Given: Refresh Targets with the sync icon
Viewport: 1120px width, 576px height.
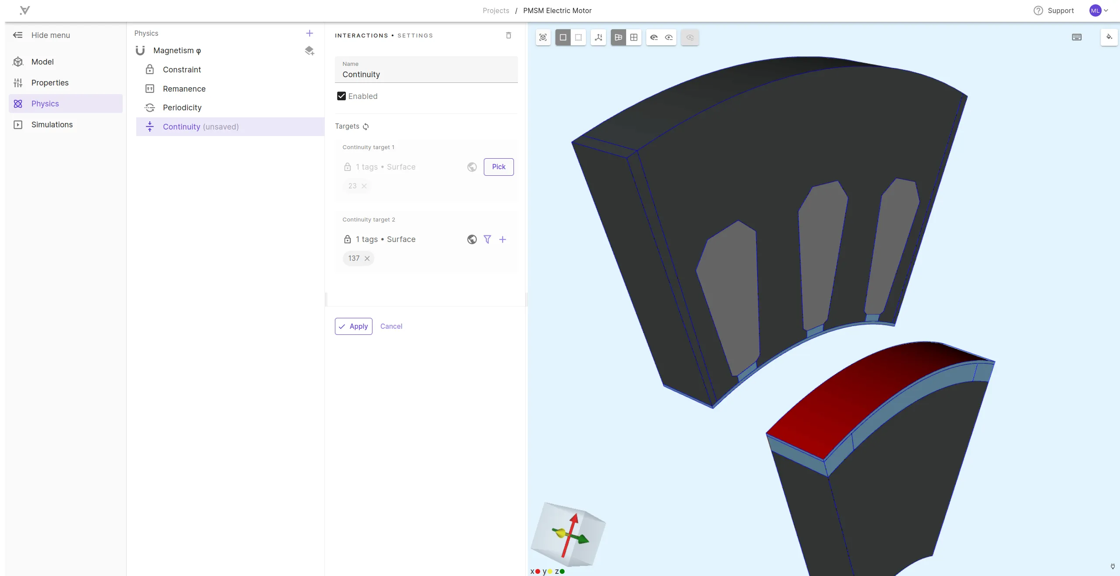Looking at the screenshot, I should (x=366, y=126).
